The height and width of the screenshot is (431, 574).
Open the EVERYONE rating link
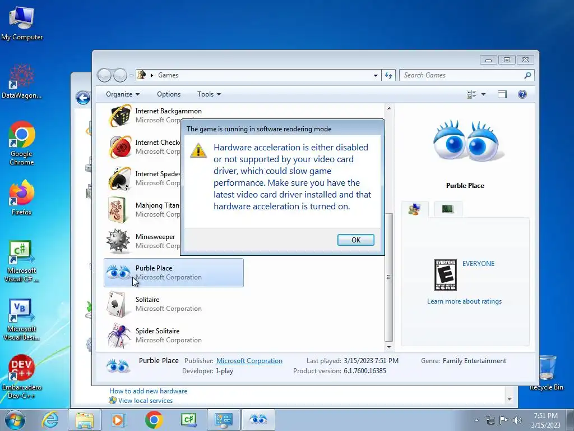coord(478,264)
